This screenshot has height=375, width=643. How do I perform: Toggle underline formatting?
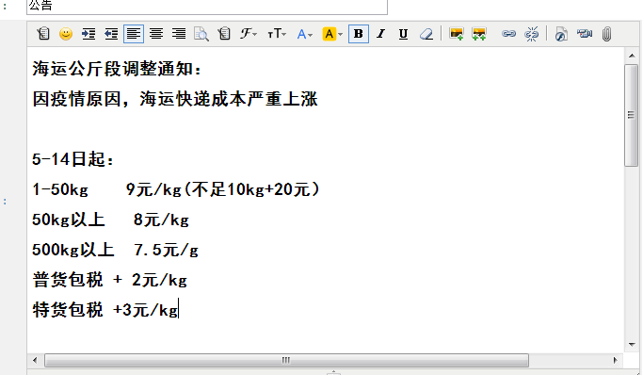click(403, 34)
